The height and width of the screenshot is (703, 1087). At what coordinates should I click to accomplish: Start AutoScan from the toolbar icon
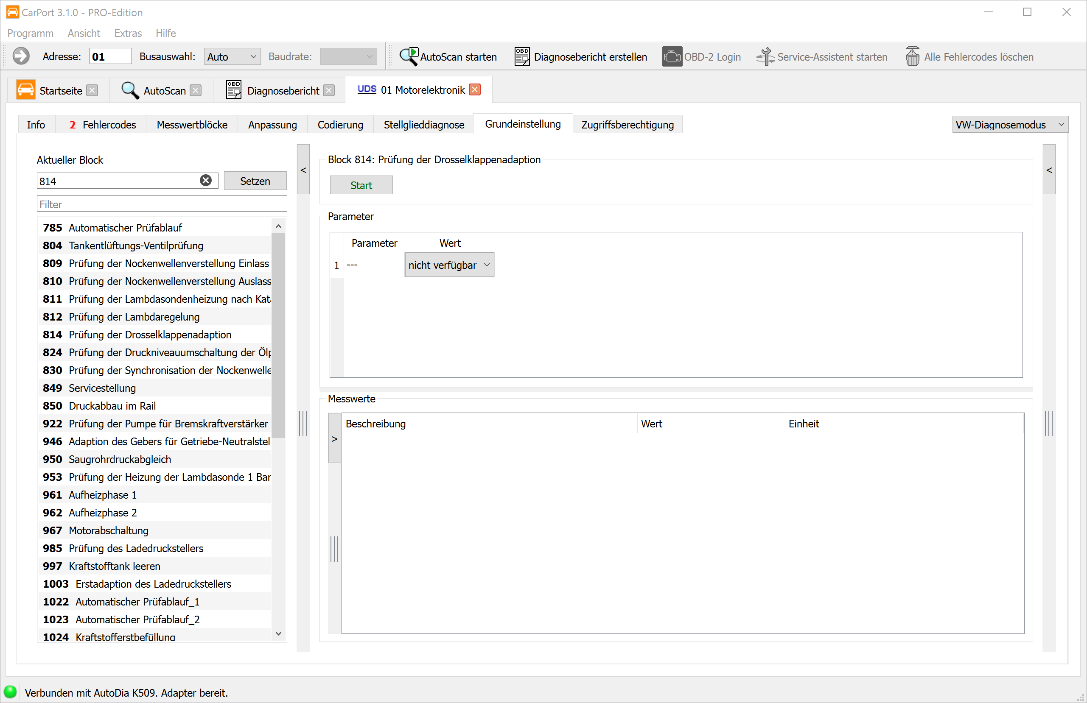pyautogui.click(x=409, y=57)
